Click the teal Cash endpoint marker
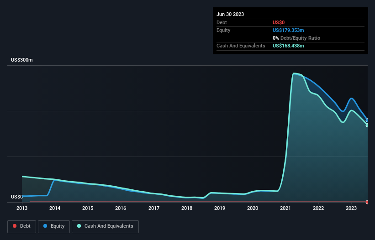This screenshot has height=240, width=375. 367,125
